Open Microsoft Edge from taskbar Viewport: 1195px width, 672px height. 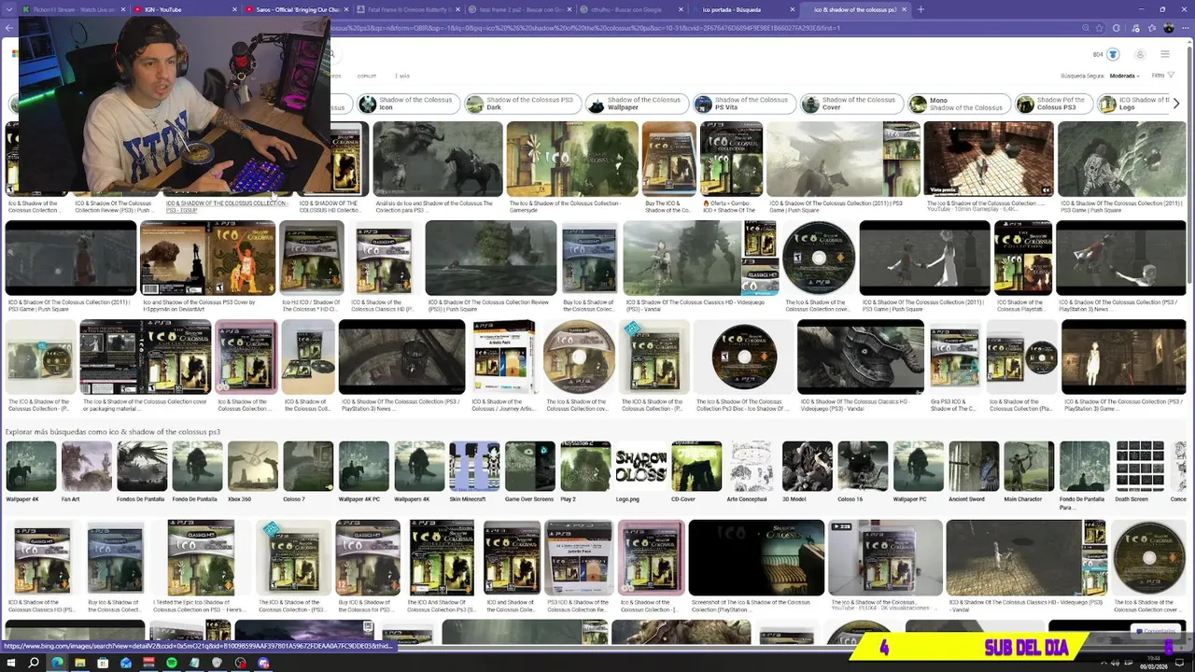click(57, 663)
